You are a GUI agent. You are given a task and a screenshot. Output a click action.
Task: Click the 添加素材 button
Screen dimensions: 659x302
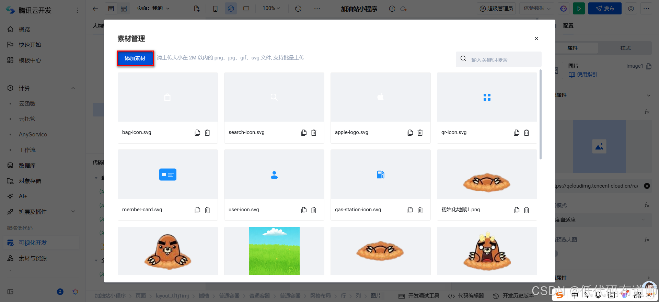(135, 58)
